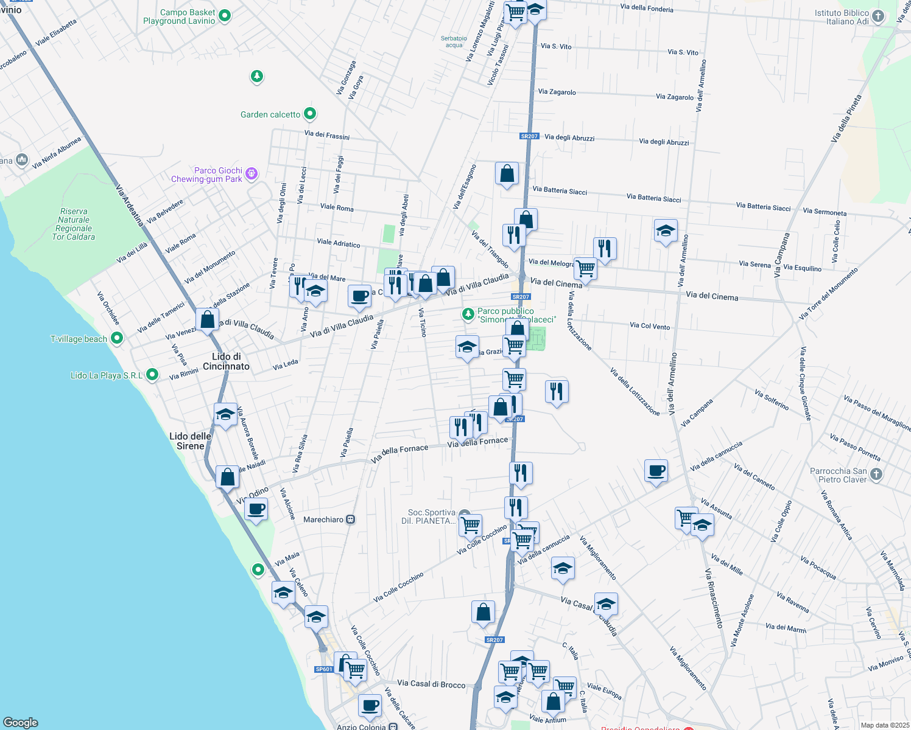This screenshot has height=730, width=911.
Task: Select the restaurant pin east of SR207 near Via della Lottizzazione
Action: [x=556, y=392]
